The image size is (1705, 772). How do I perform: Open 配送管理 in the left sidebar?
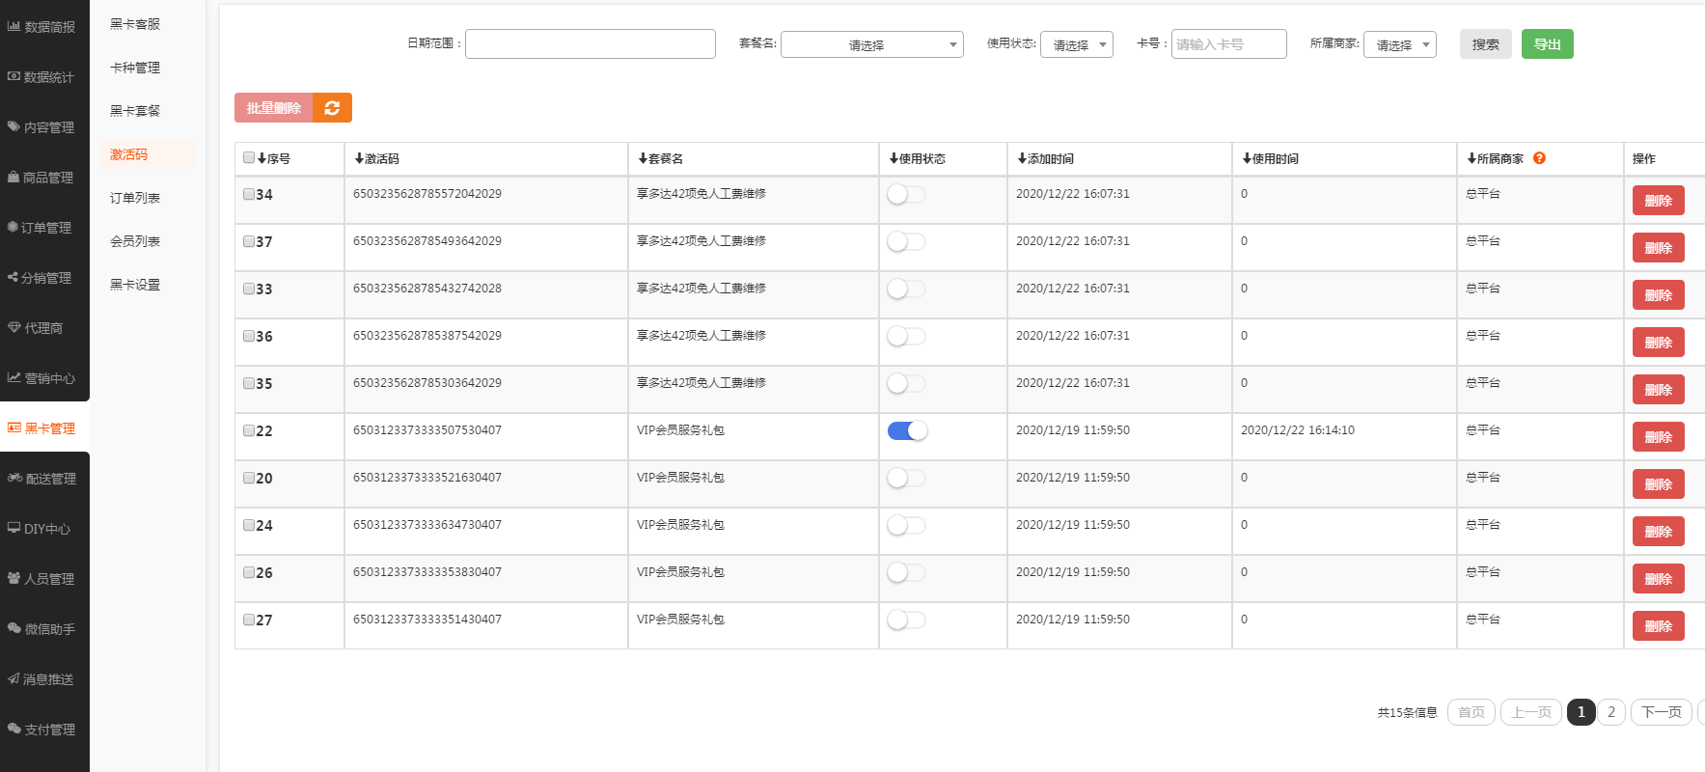[41, 479]
